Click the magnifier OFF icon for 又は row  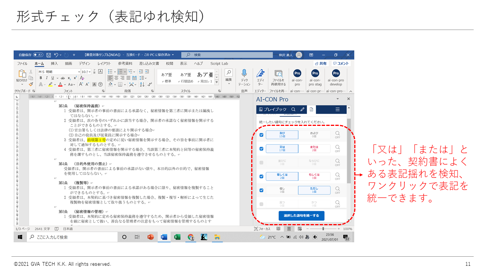point(337,148)
